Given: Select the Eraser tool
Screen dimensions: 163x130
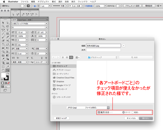Looking at the screenshot, I should pos(3,41).
